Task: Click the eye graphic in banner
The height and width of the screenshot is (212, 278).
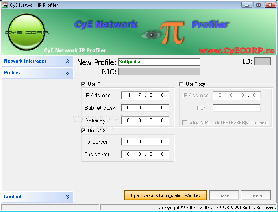Action: pyautogui.click(x=151, y=35)
